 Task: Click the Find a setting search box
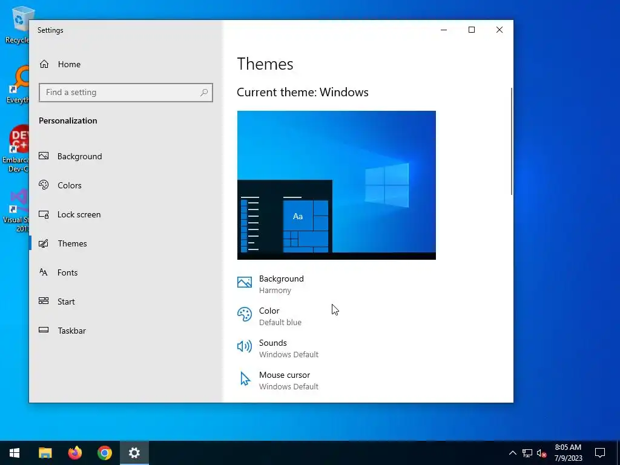tap(126, 93)
